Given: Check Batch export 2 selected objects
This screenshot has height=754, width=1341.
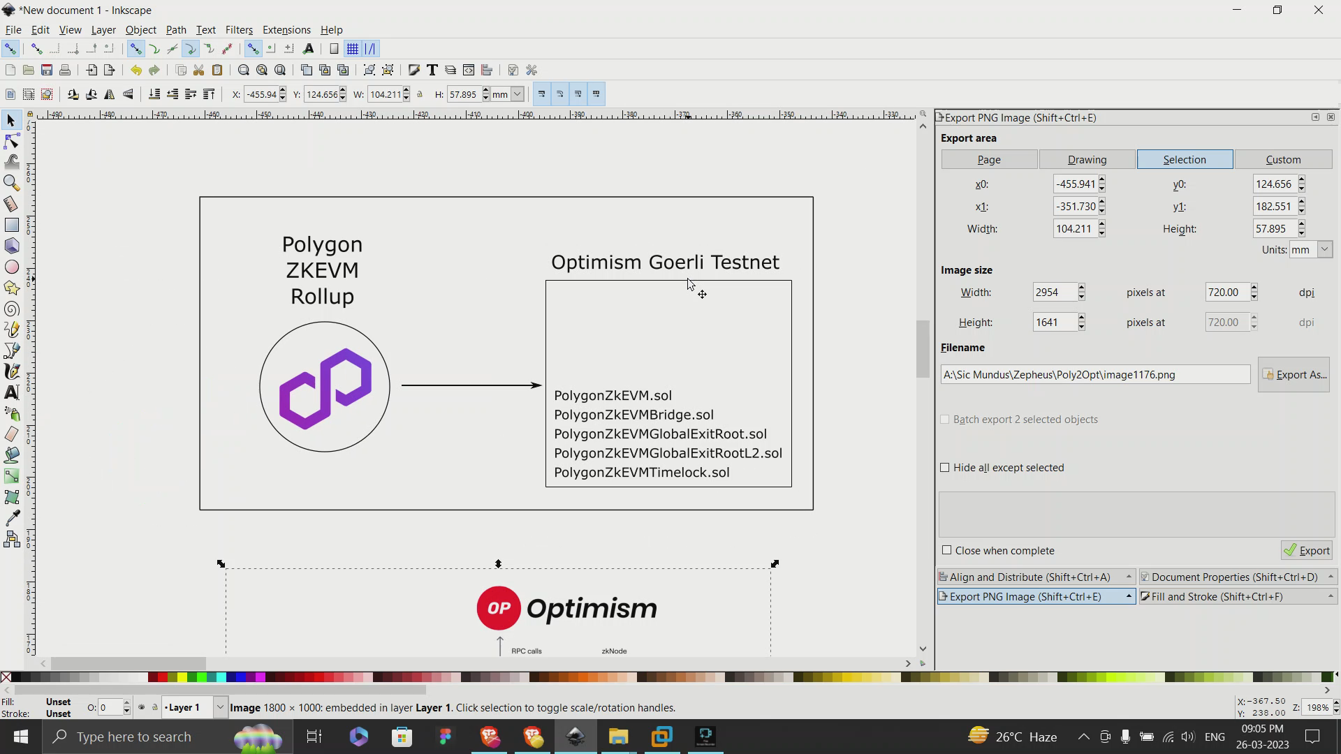Looking at the screenshot, I should click(945, 420).
